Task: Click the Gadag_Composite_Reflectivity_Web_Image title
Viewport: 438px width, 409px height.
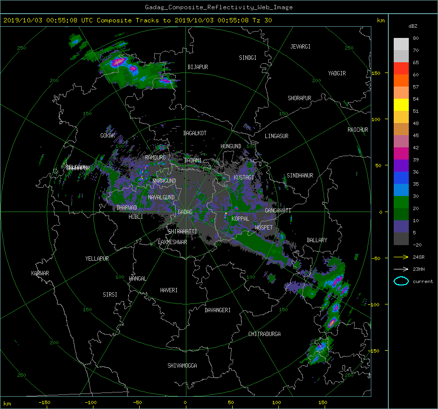Action: (x=219, y=7)
